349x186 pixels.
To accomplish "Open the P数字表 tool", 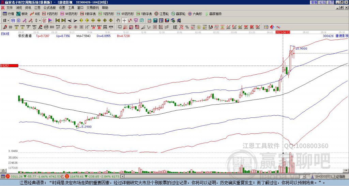I will pos(88,14).
